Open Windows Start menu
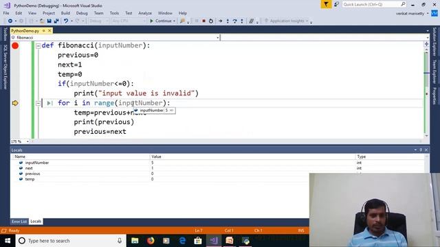The width and height of the screenshot is (440, 247). [8, 241]
